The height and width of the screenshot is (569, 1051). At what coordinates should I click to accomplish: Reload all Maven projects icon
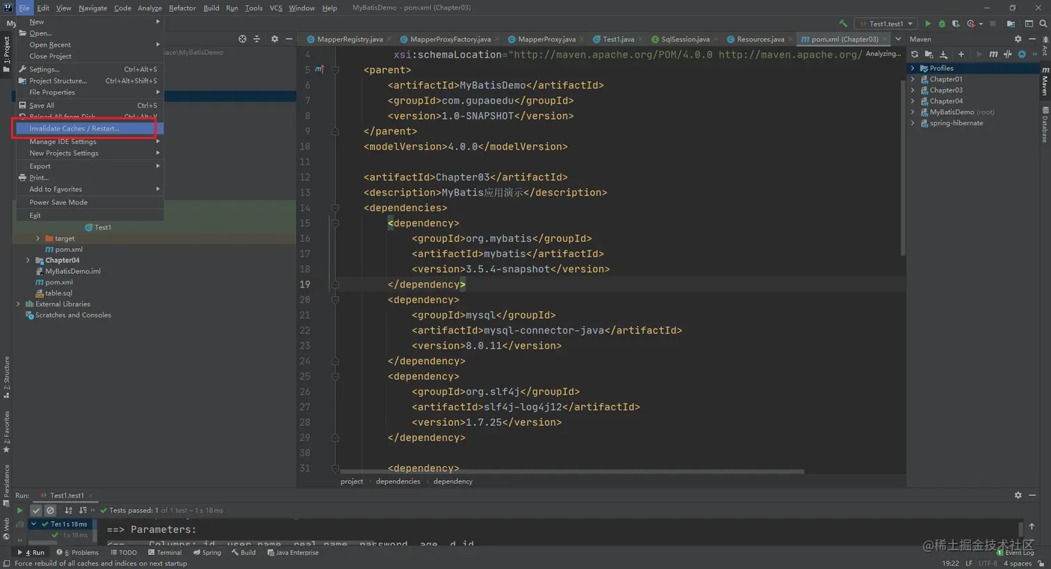tap(915, 54)
